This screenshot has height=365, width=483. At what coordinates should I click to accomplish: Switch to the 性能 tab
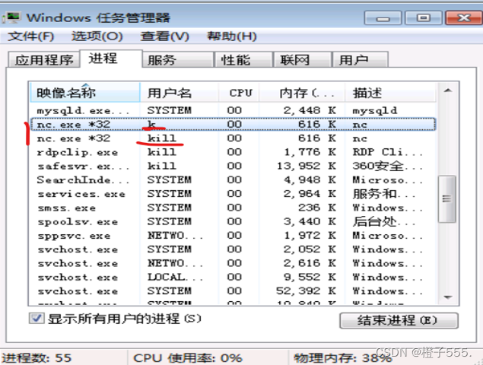[243, 59]
